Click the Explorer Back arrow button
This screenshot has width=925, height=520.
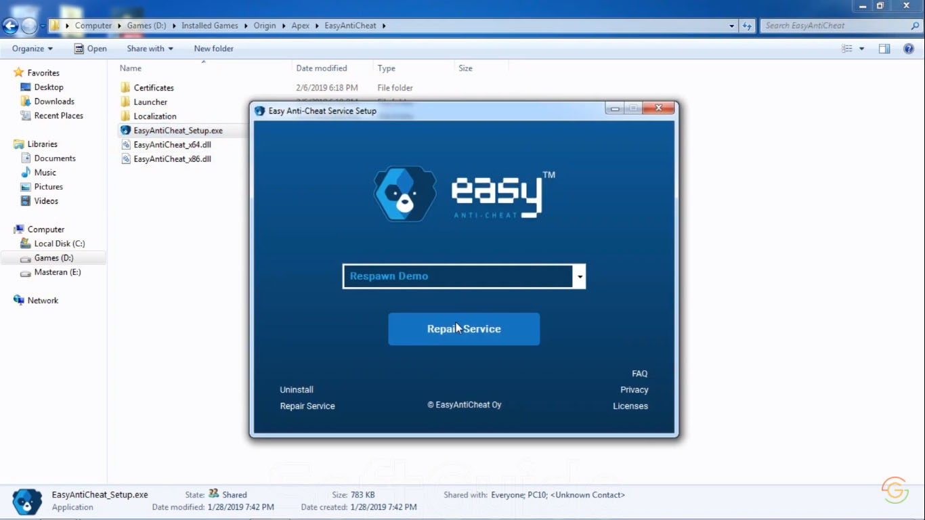point(10,26)
